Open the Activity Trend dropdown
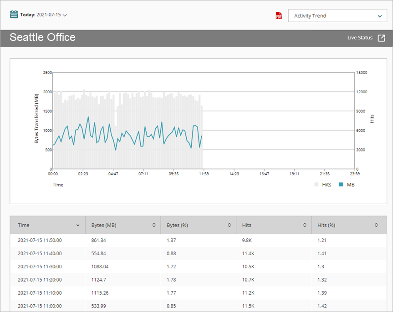This screenshot has height=312, width=393. (x=337, y=15)
